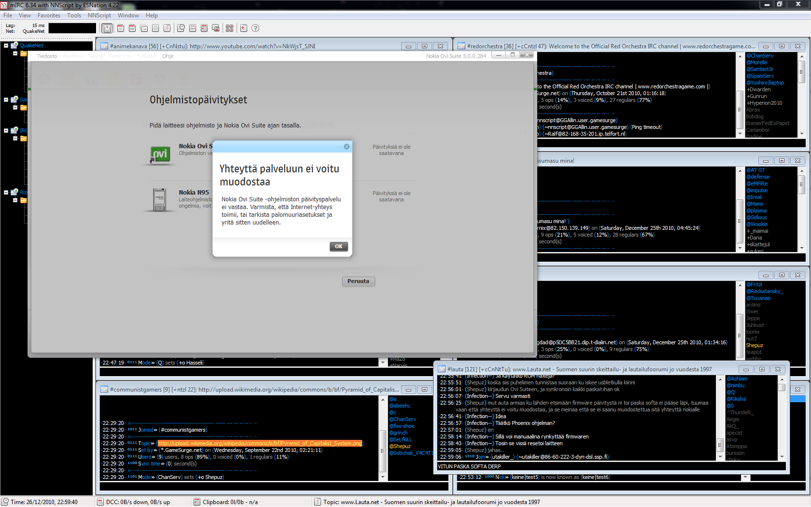Viewport: 811px width, 507px height.
Task: Select @ChanServ in #redorchestra nick list
Action: tap(760, 56)
